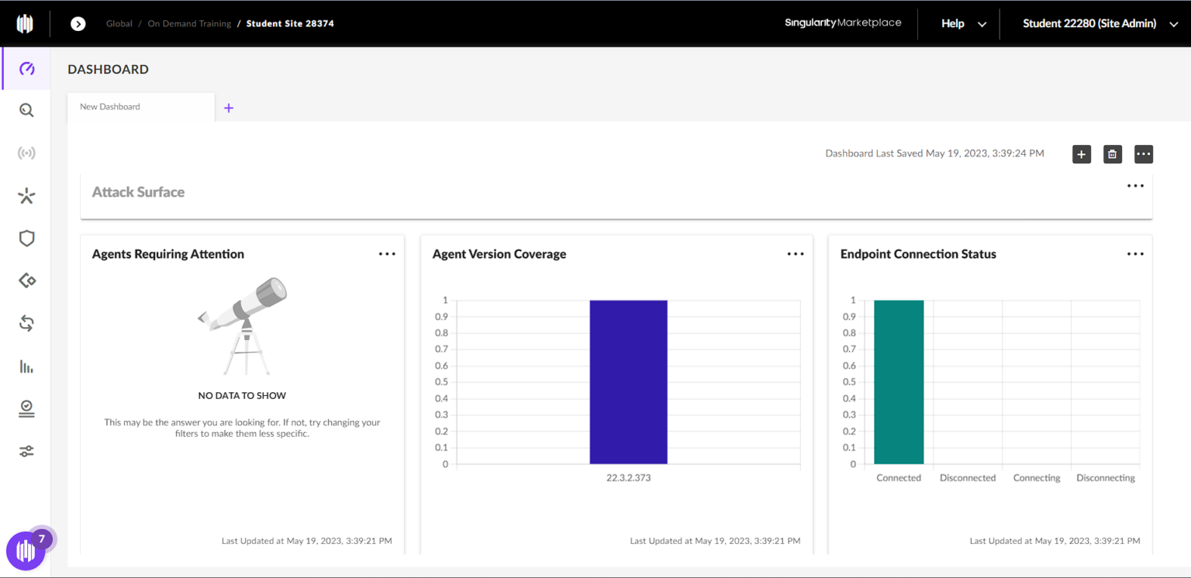Open the Dashboard speedometer icon in sidebar
This screenshot has width=1191, height=578.
point(26,68)
